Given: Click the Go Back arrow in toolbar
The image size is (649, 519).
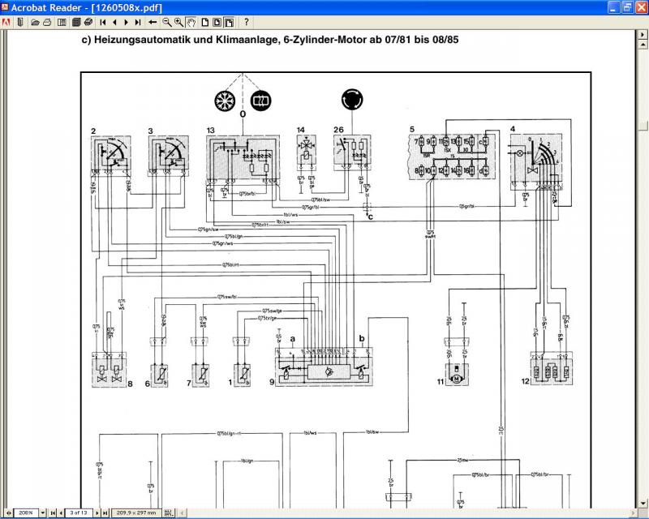Looking at the screenshot, I should point(152,22).
